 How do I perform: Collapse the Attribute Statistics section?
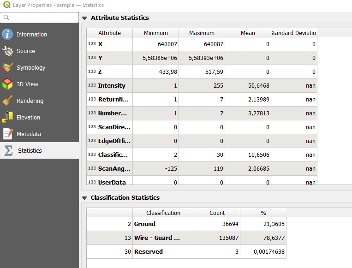tap(84, 18)
